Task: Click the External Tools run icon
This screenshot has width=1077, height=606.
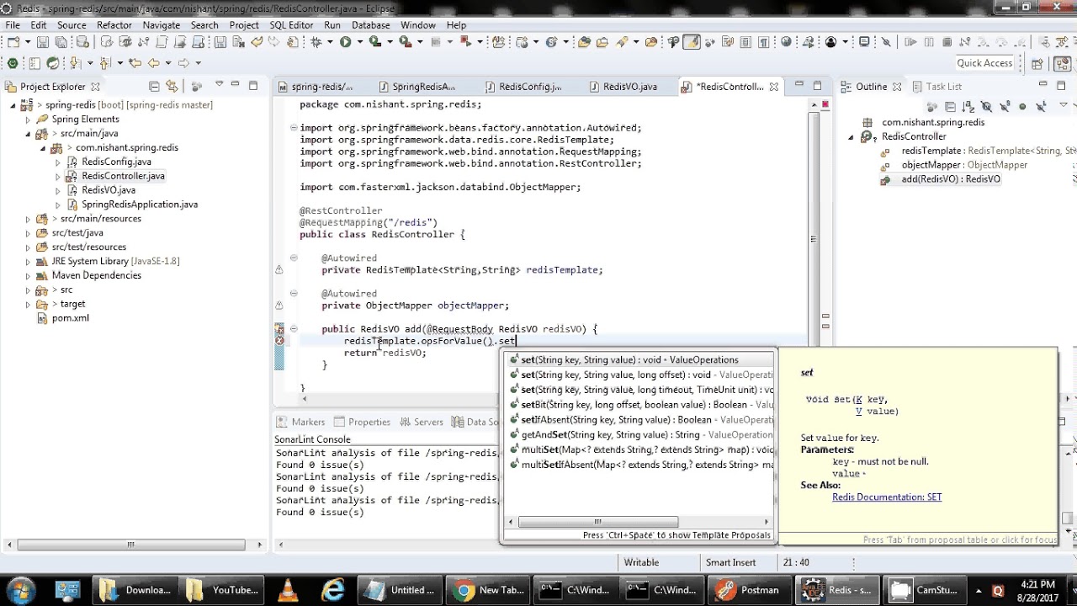Action: point(406,41)
